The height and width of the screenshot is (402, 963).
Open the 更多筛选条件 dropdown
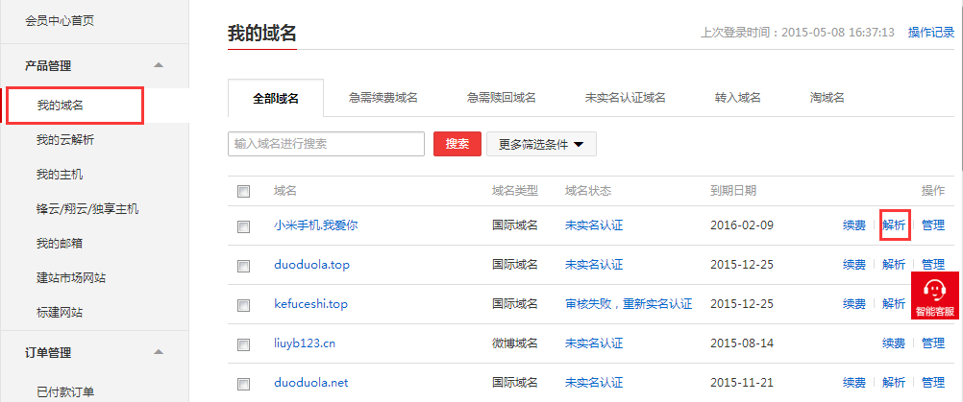pyautogui.click(x=541, y=145)
